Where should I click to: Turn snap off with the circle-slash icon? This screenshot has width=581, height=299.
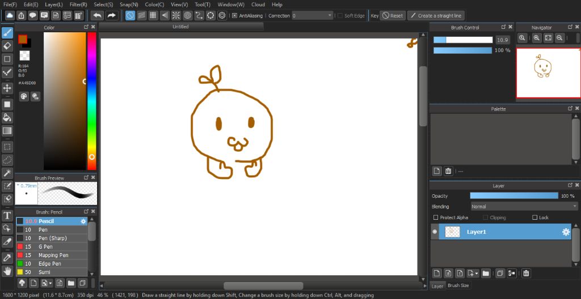point(130,15)
